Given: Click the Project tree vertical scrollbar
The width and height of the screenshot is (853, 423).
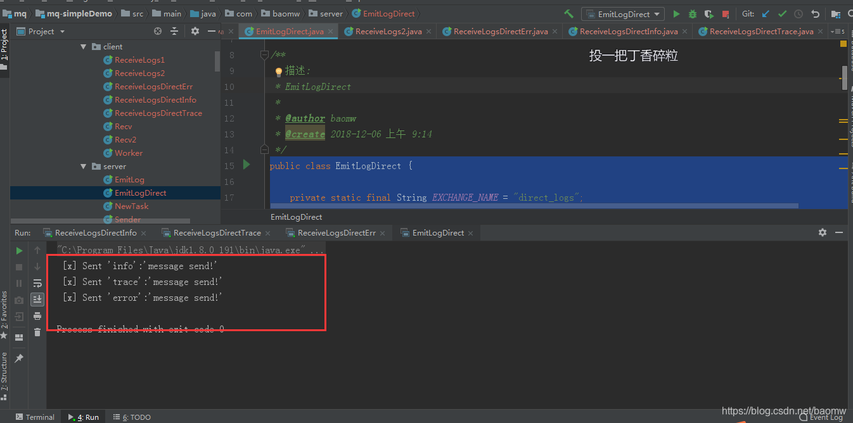Looking at the screenshot, I should point(217,60).
